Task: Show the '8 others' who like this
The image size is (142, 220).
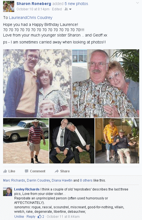Action: [86, 180]
